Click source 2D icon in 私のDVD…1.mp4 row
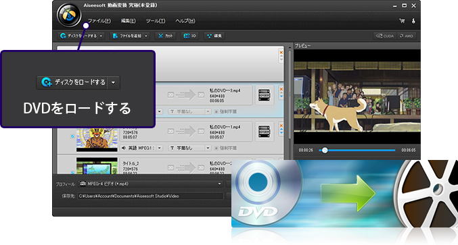458x245 pixels. click(x=170, y=132)
